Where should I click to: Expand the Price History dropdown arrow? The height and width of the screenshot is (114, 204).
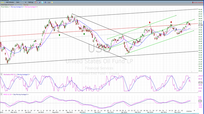[x=10, y=7]
